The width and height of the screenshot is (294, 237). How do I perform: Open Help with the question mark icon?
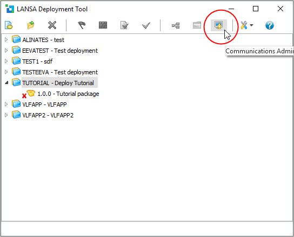point(270,25)
